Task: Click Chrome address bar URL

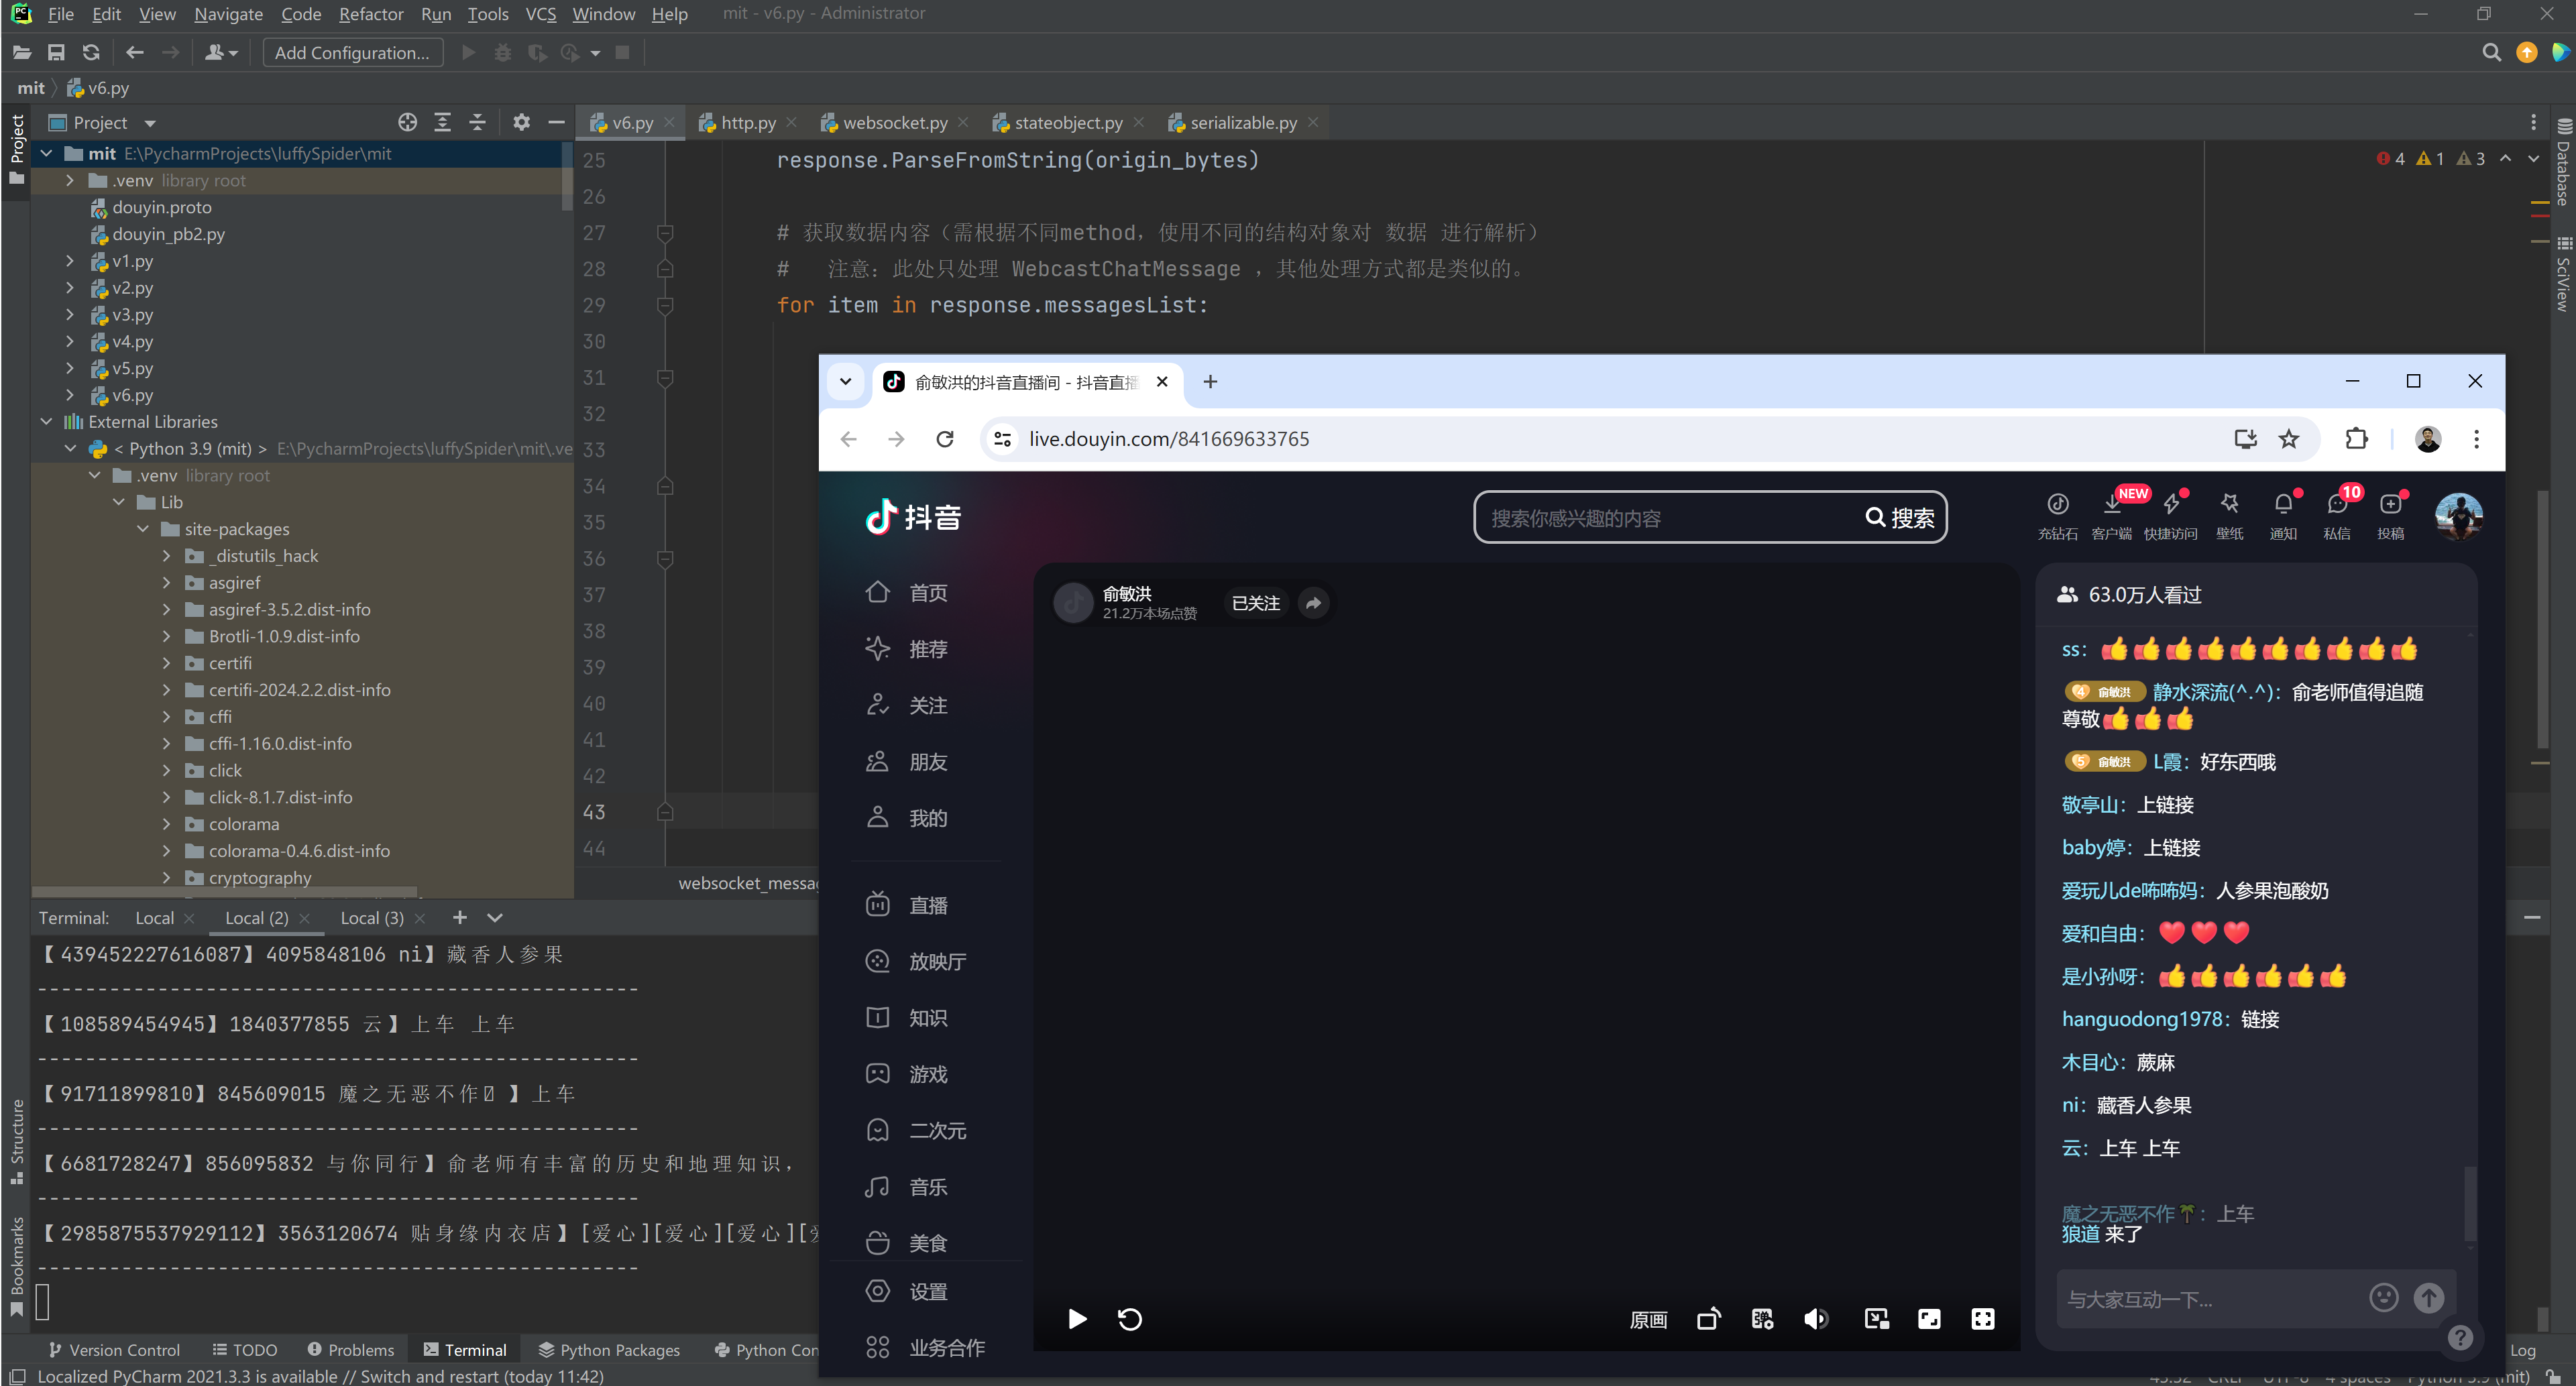Action: [1169, 439]
